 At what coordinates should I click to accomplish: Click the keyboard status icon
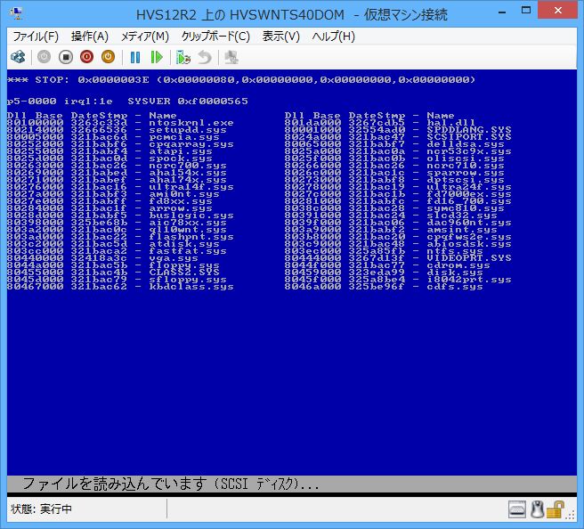(x=517, y=509)
